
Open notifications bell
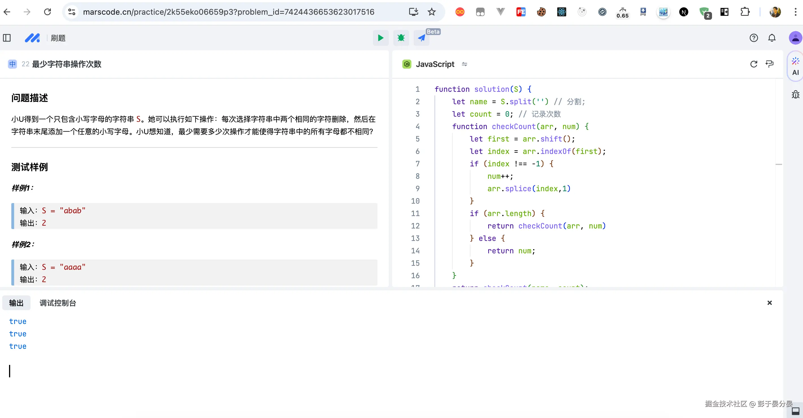772,38
